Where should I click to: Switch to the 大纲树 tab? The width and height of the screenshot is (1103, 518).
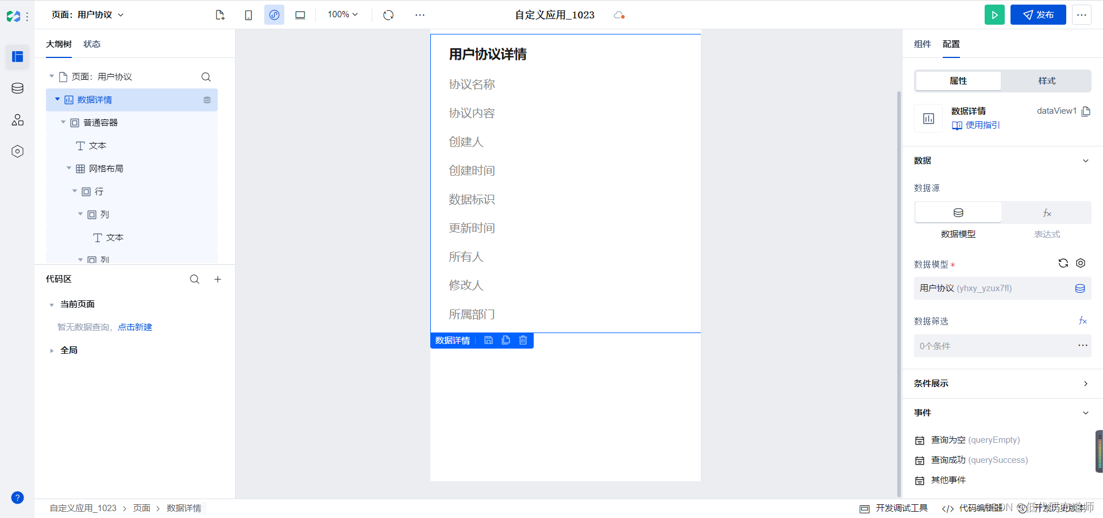point(59,44)
